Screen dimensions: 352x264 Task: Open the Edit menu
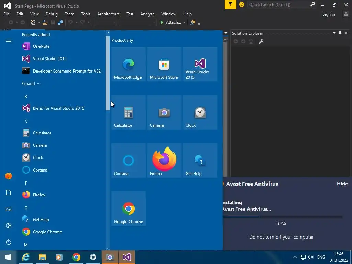[x=20, y=14]
